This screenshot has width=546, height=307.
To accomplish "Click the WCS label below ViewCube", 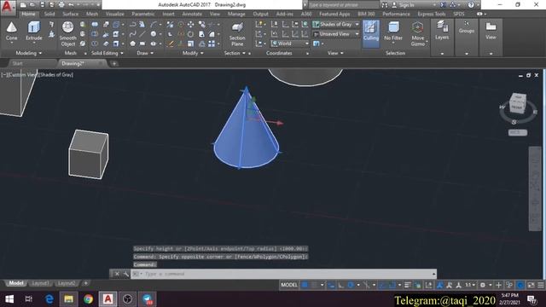I will (518, 133).
